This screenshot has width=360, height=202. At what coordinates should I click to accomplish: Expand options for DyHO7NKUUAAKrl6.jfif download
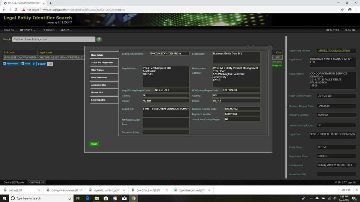tap(209, 190)
